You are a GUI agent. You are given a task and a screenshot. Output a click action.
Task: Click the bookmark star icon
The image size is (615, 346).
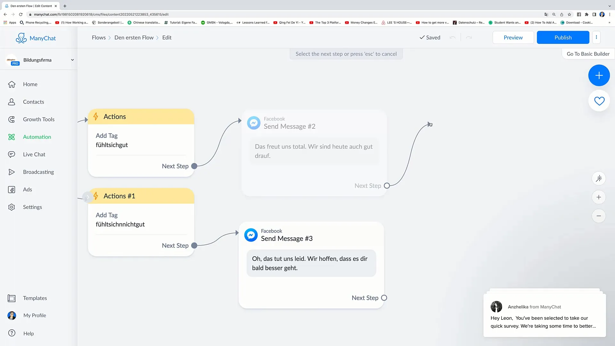569,14
